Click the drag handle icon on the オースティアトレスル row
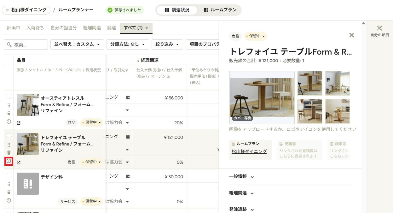Screen dimensions: 393x213 click(9, 105)
